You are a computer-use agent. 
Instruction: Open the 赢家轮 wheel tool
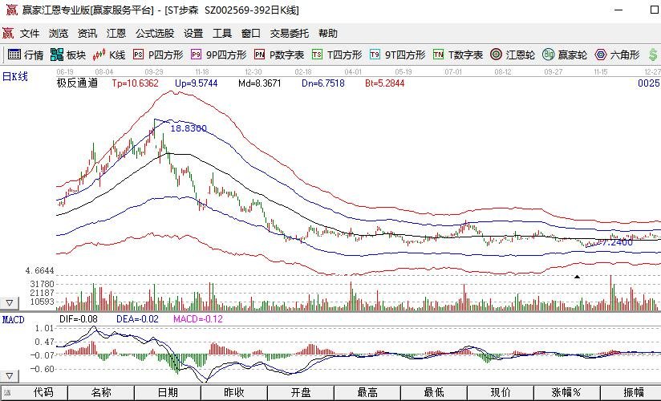[x=565, y=55]
